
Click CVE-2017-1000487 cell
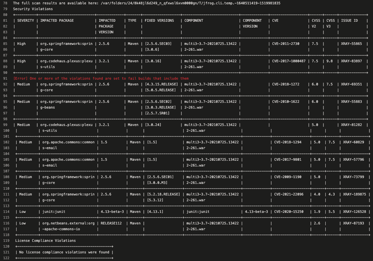(x=289, y=61)
